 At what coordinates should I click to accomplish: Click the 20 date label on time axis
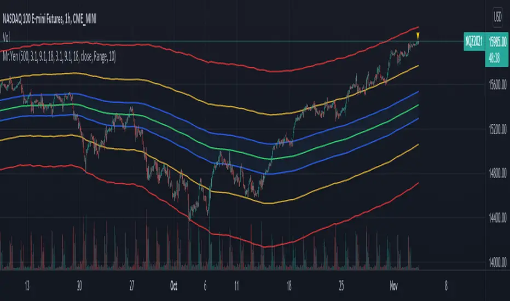[80, 286]
